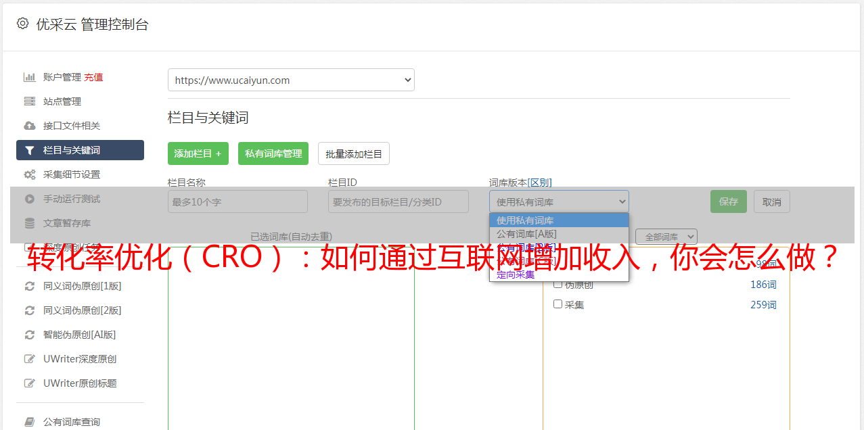Screen dimensions: 864x430
Task: Click the gears icon for 采集细节设置
Action: tap(29, 174)
